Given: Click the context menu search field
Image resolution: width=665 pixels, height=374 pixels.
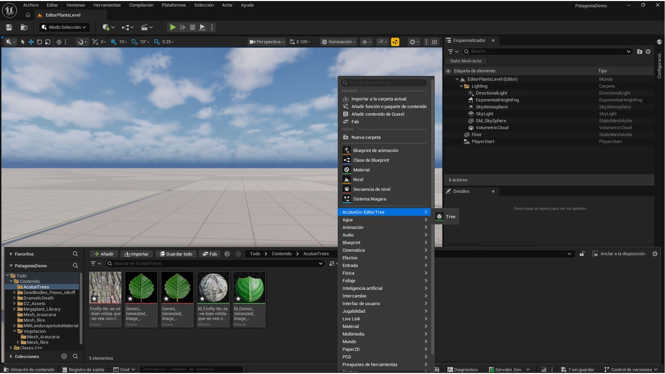Looking at the screenshot, I should pos(384,83).
